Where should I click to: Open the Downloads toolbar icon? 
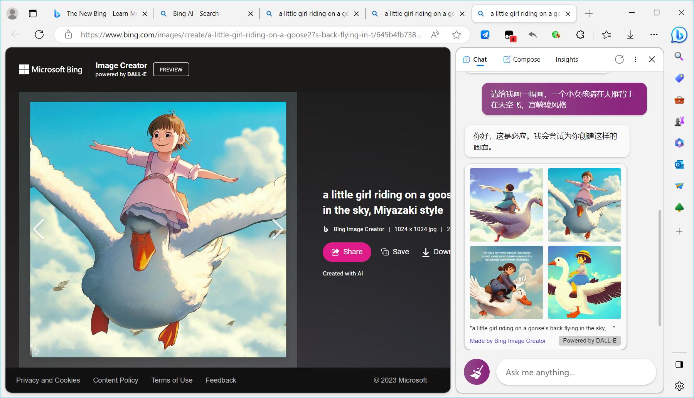(630, 35)
